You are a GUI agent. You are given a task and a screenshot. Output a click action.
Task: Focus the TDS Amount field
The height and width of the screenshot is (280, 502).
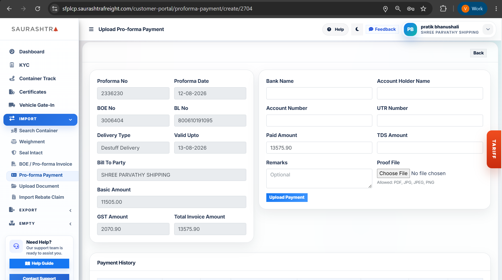[430, 148]
